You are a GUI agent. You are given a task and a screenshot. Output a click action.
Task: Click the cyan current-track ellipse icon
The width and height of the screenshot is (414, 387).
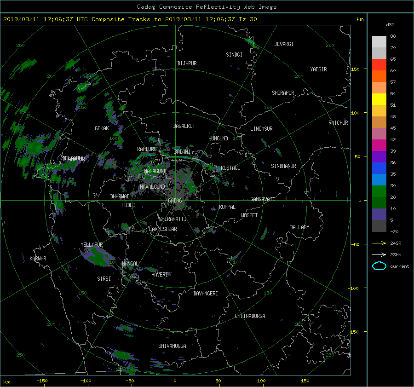(x=379, y=266)
